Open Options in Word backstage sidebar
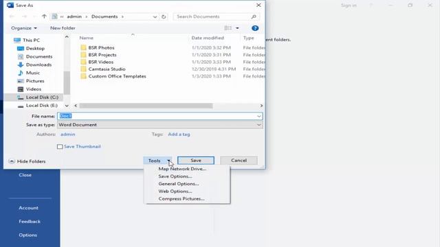 [x=27, y=235]
